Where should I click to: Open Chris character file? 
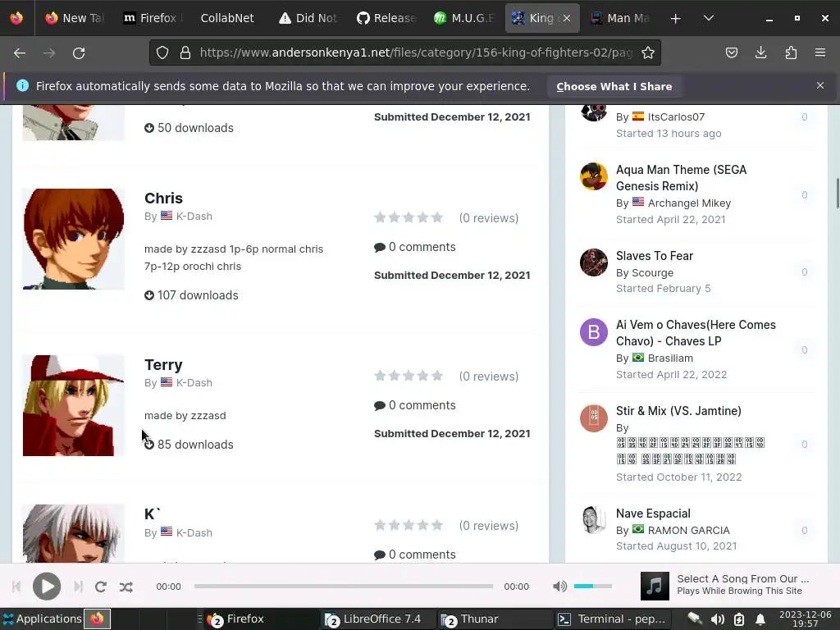pos(163,199)
